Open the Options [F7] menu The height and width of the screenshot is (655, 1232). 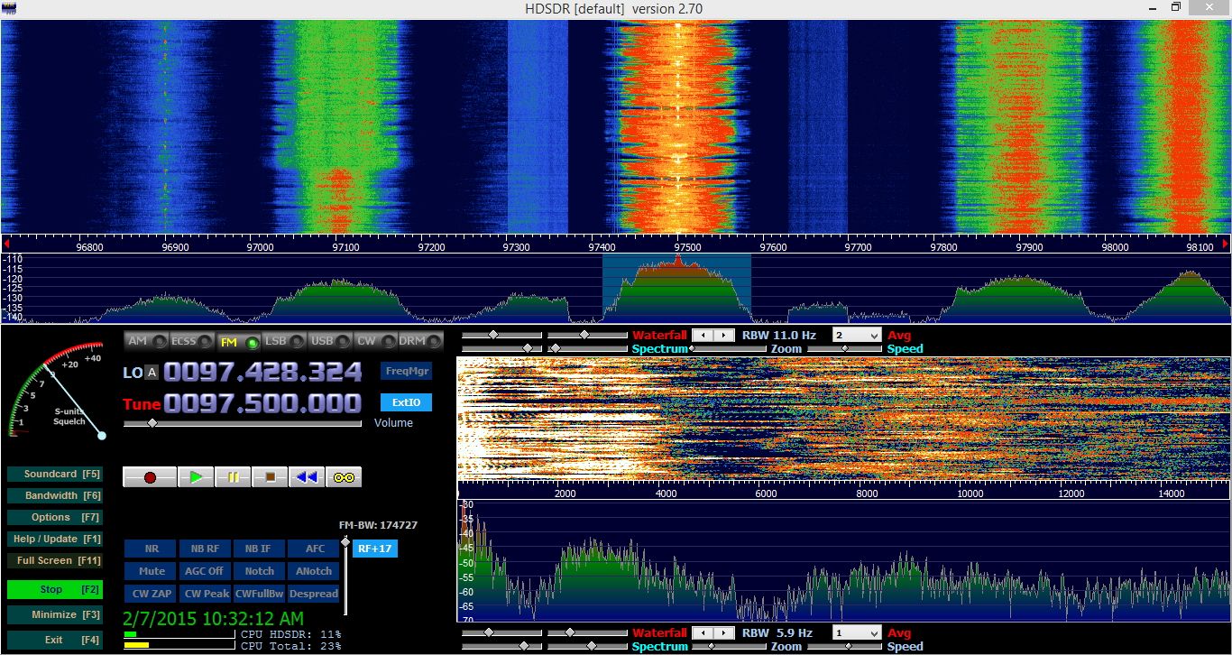[54, 517]
